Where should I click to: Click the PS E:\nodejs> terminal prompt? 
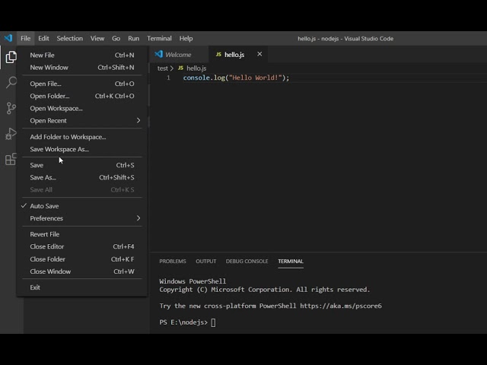183,322
